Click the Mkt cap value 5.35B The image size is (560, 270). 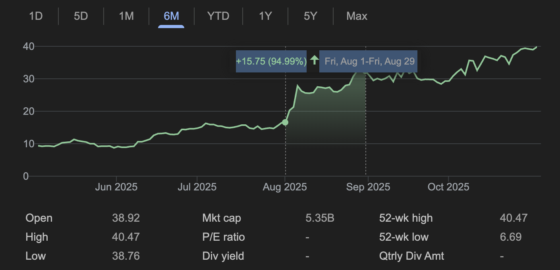[320, 218]
